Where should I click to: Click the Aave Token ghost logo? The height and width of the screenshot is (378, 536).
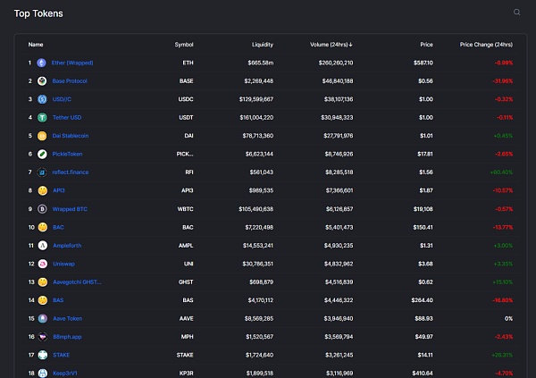43,318
